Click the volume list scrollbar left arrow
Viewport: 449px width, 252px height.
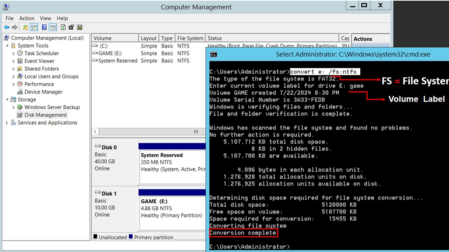point(95,132)
